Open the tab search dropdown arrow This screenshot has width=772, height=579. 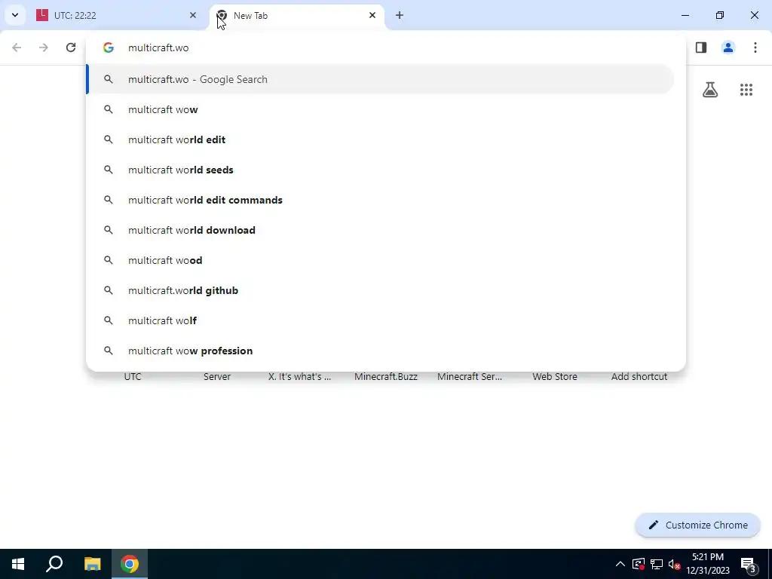point(15,15)
